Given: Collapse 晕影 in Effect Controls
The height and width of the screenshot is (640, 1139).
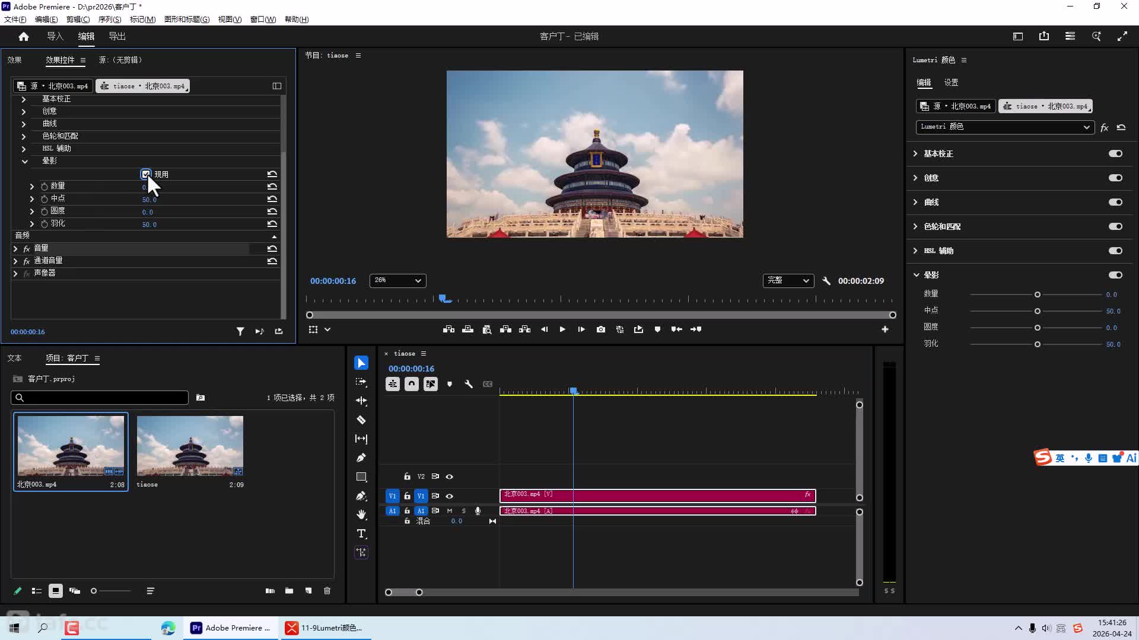Looking at the screenshot, I should point(24,161).
